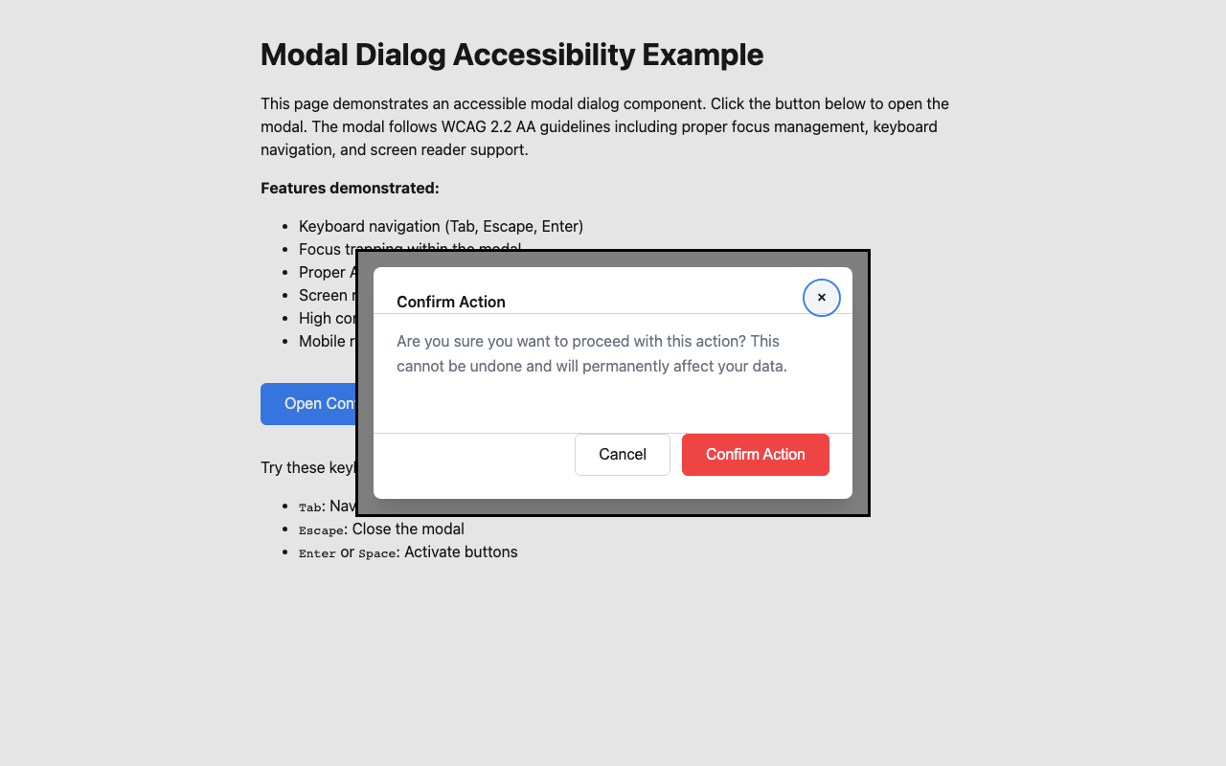Click the blue Open Confirmation button

click(x=316, y=403)
